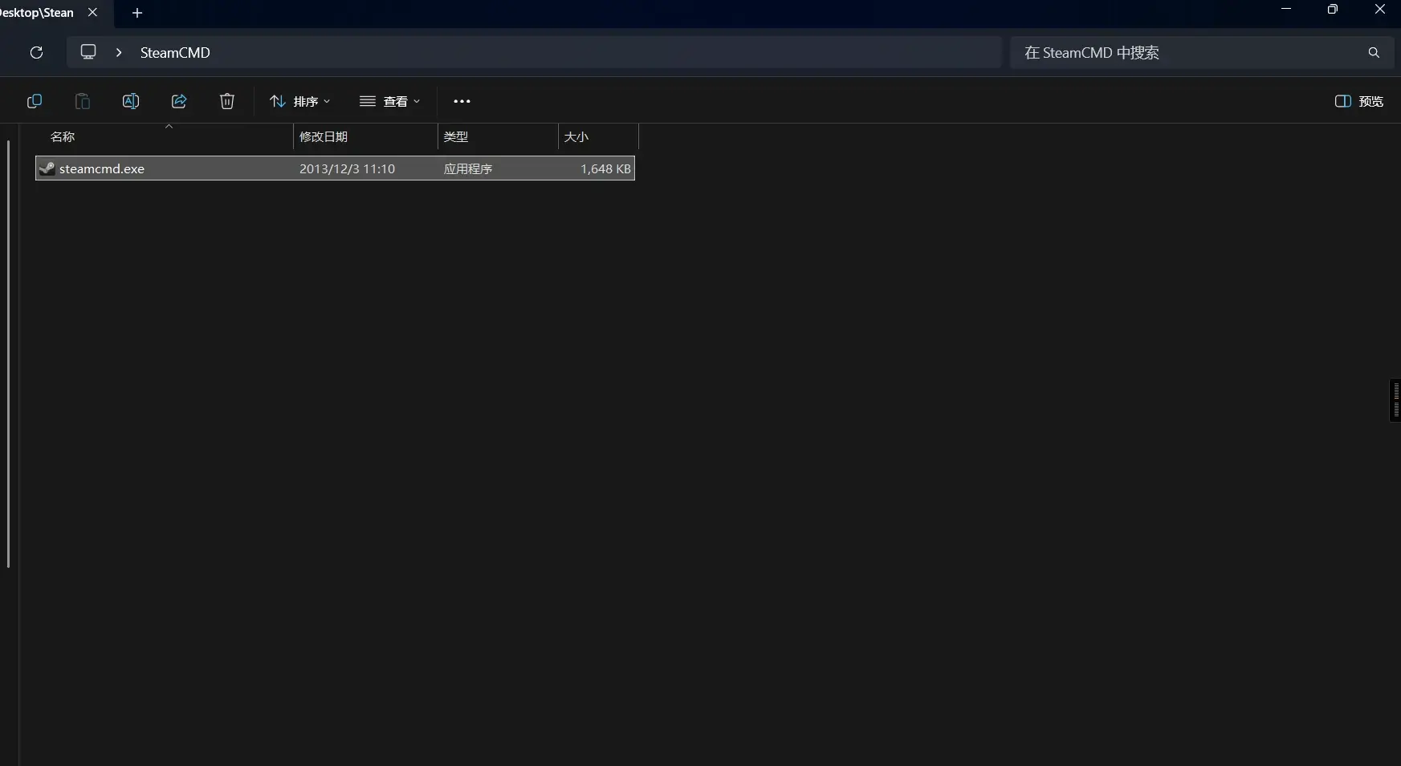The image size is (1401, 766).
Task: Sort by the 大小 column header
Action: click(598, 137)
